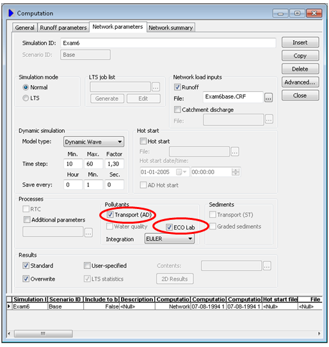
Task: Click the Description column header
Action: click(137, 300)
